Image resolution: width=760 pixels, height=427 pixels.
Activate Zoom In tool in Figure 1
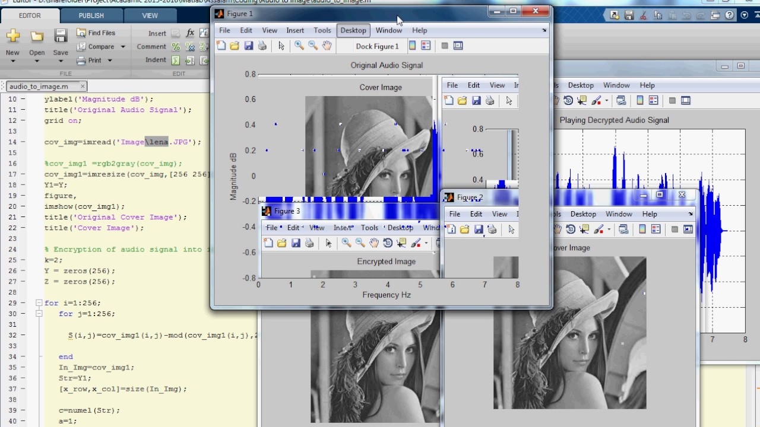tap(299, 46)
